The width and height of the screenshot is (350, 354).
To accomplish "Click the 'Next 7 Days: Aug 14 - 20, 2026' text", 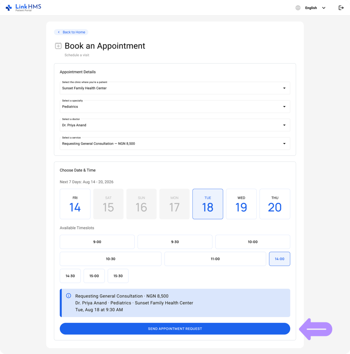I will pos(87,182).
